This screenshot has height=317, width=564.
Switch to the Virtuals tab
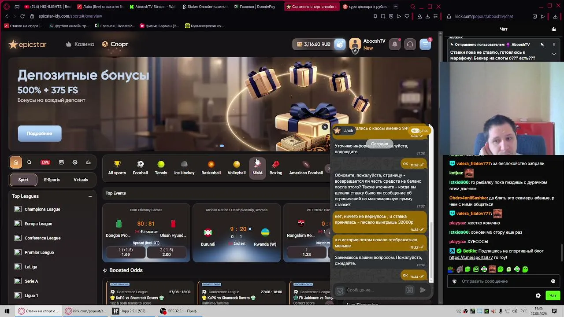(81, 180)
